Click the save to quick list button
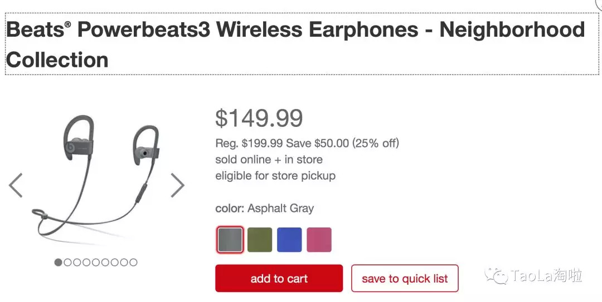602x302 pixels. (x=405, y=279)
